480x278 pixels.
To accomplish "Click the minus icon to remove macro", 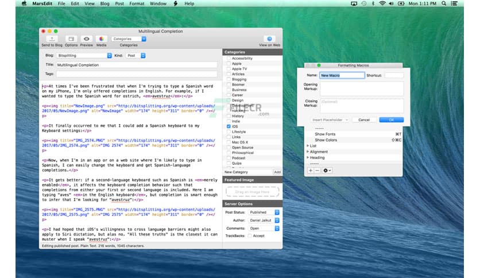I will [x=318, y=171].
